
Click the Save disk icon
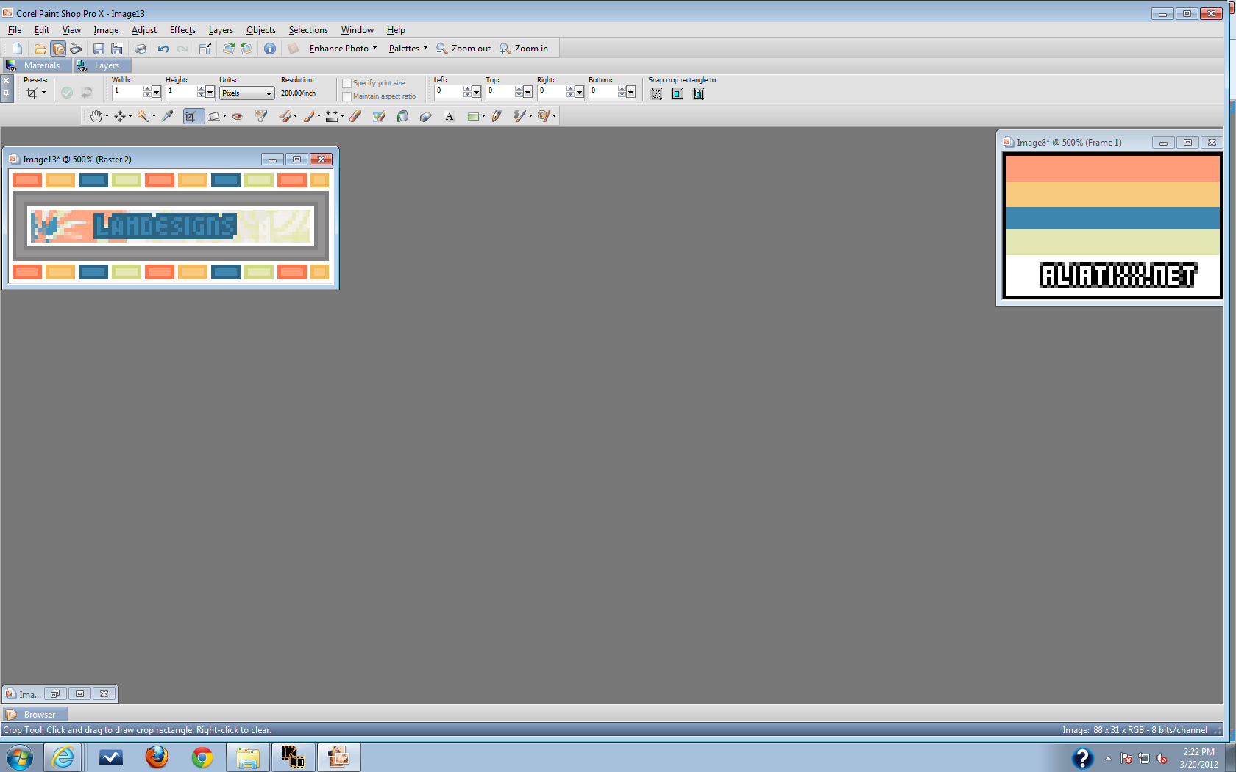tap(99, 49)
